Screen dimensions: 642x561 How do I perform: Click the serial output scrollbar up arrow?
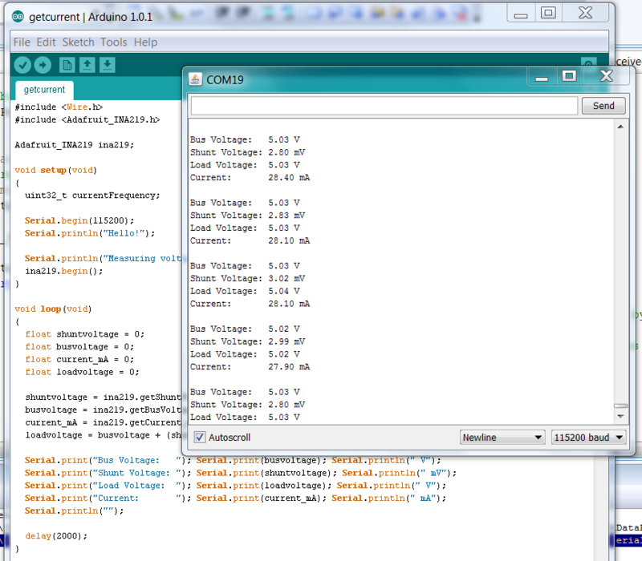(620, 127)
